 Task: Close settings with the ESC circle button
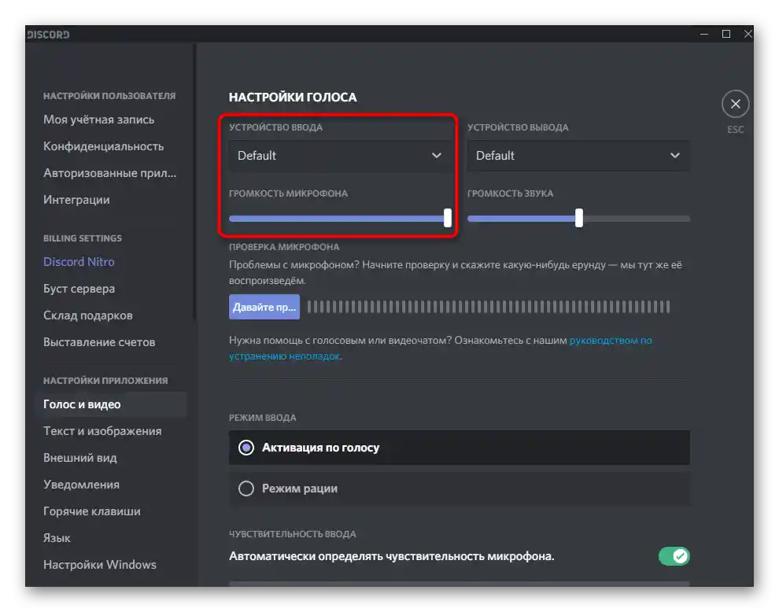[x=735, y=104]
